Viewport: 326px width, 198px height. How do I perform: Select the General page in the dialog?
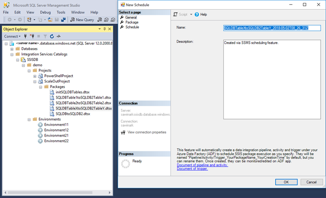click(x=131, y=18)
